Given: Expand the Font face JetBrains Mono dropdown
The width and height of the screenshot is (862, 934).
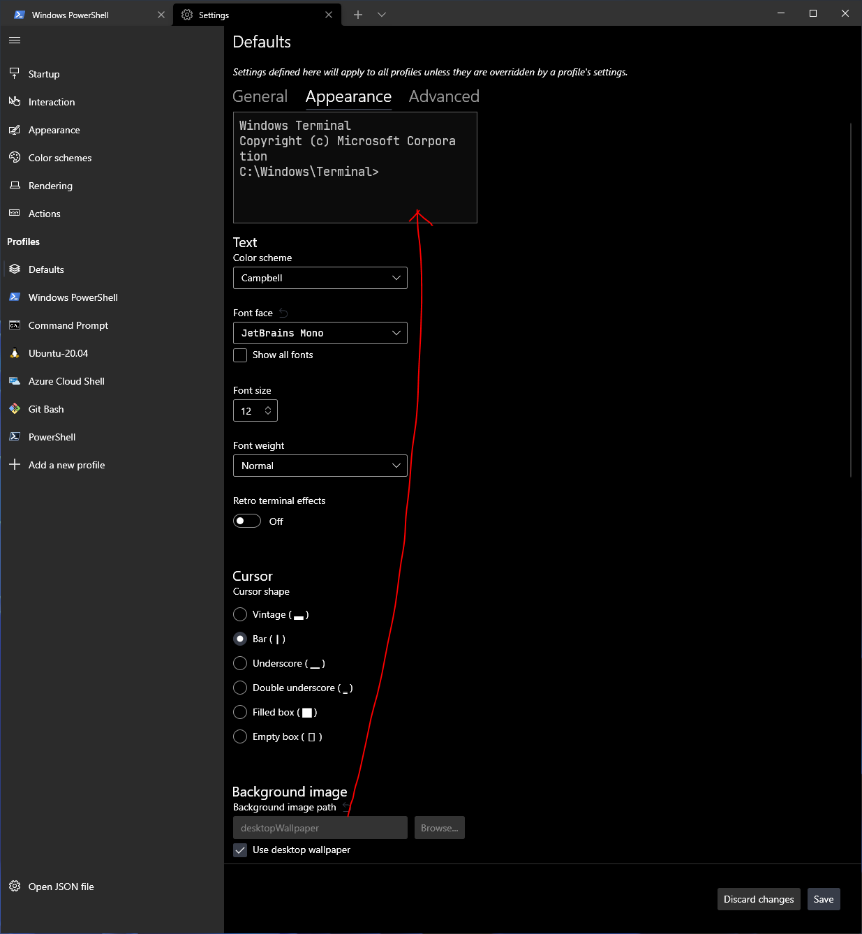Looking at the screenshot, I should point(320,333).
